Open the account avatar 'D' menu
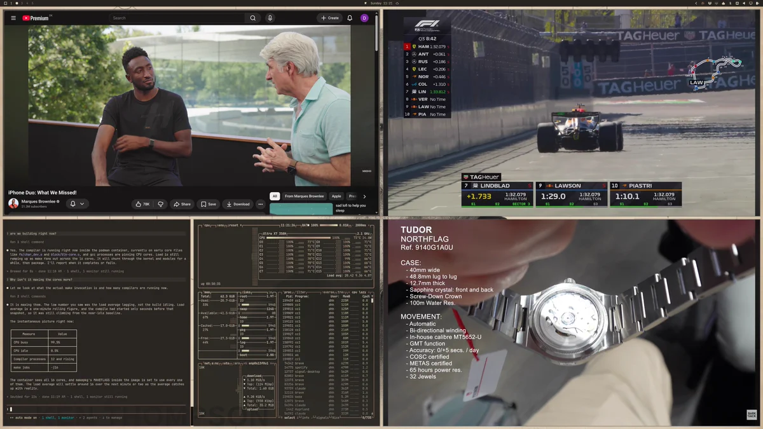This screenshot has width=763, height=429. [364, 18]
